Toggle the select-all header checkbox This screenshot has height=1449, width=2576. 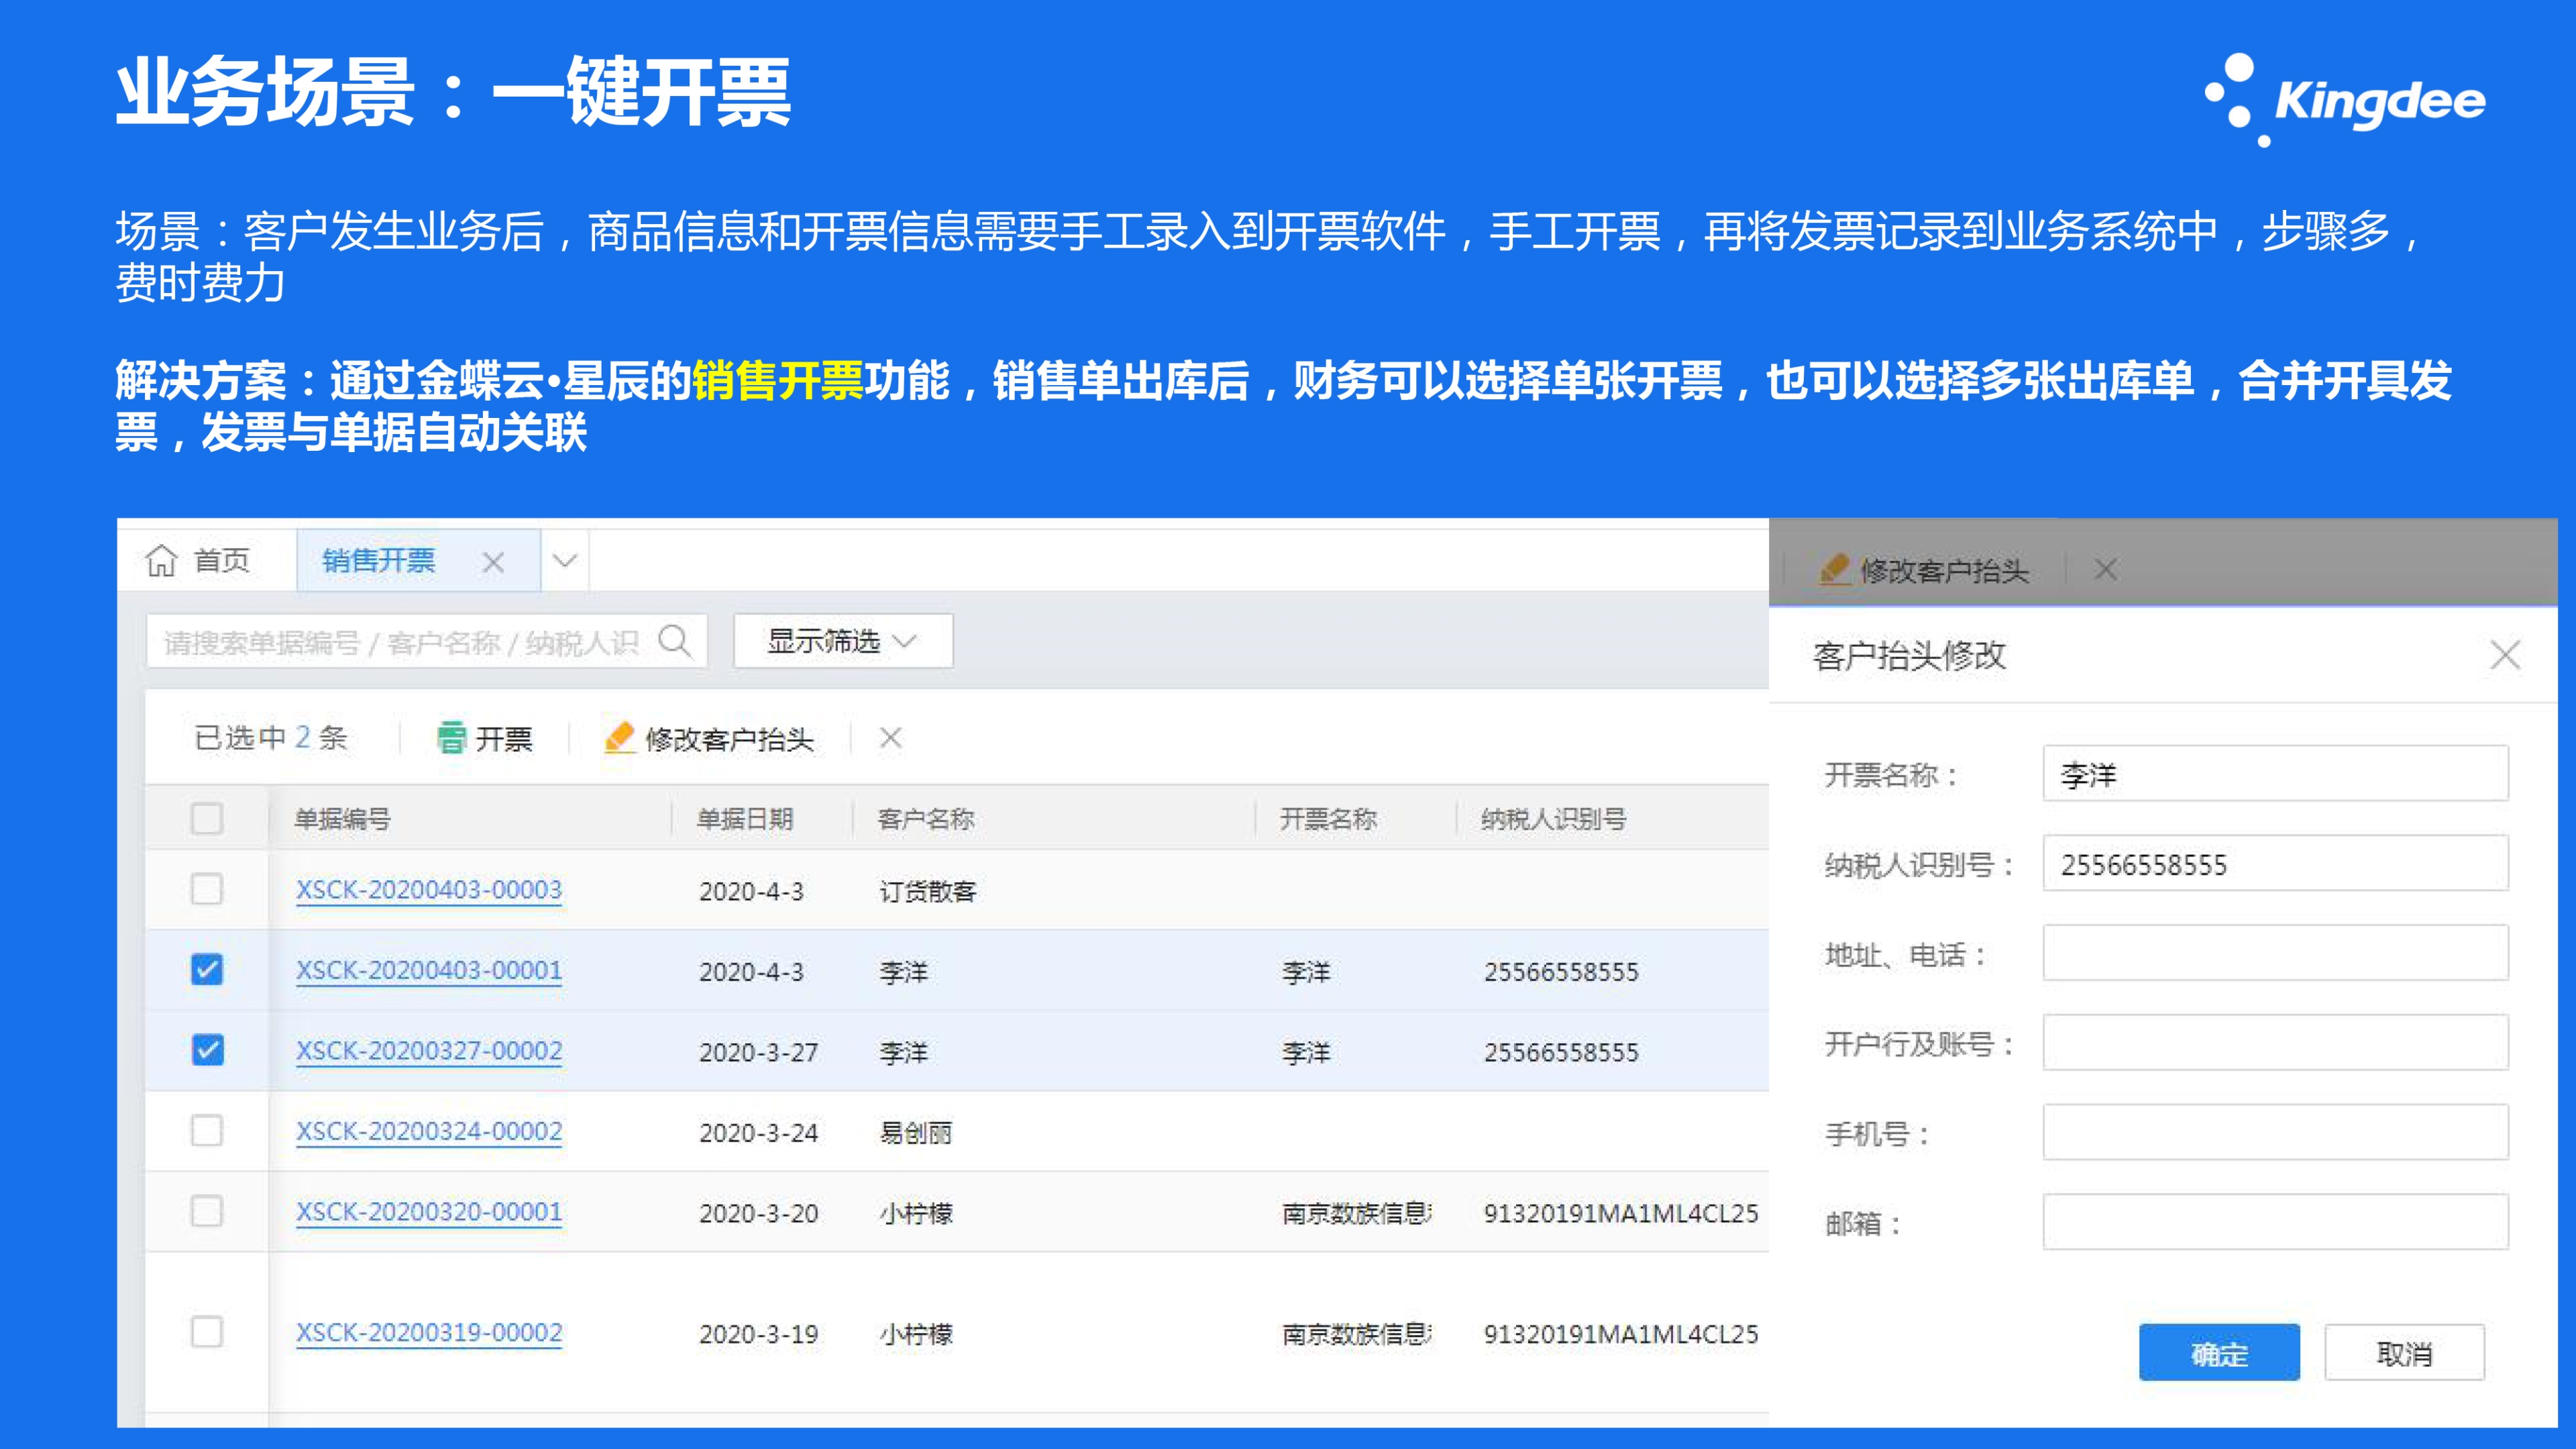[207, 819]
